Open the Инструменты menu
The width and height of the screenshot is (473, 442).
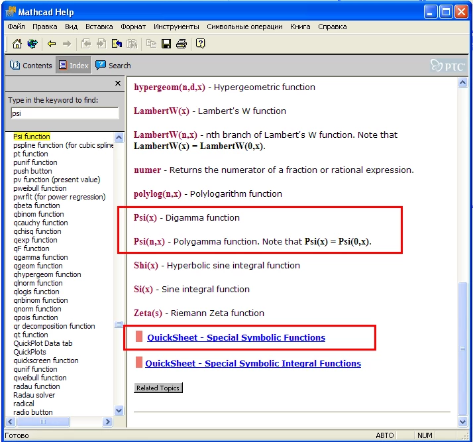pos(176,27)
